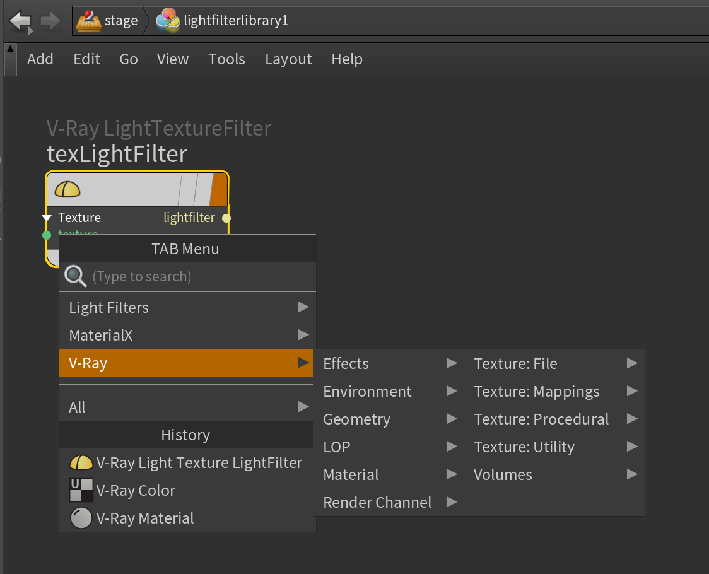This screenshot has height=574, width=709.
Task: Open the Environment submenu
Action: click(x=390, y=391)
